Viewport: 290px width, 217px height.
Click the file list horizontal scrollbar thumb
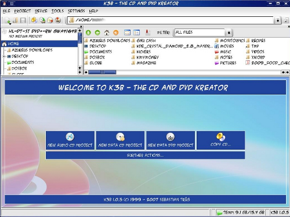tap(102, 72)
